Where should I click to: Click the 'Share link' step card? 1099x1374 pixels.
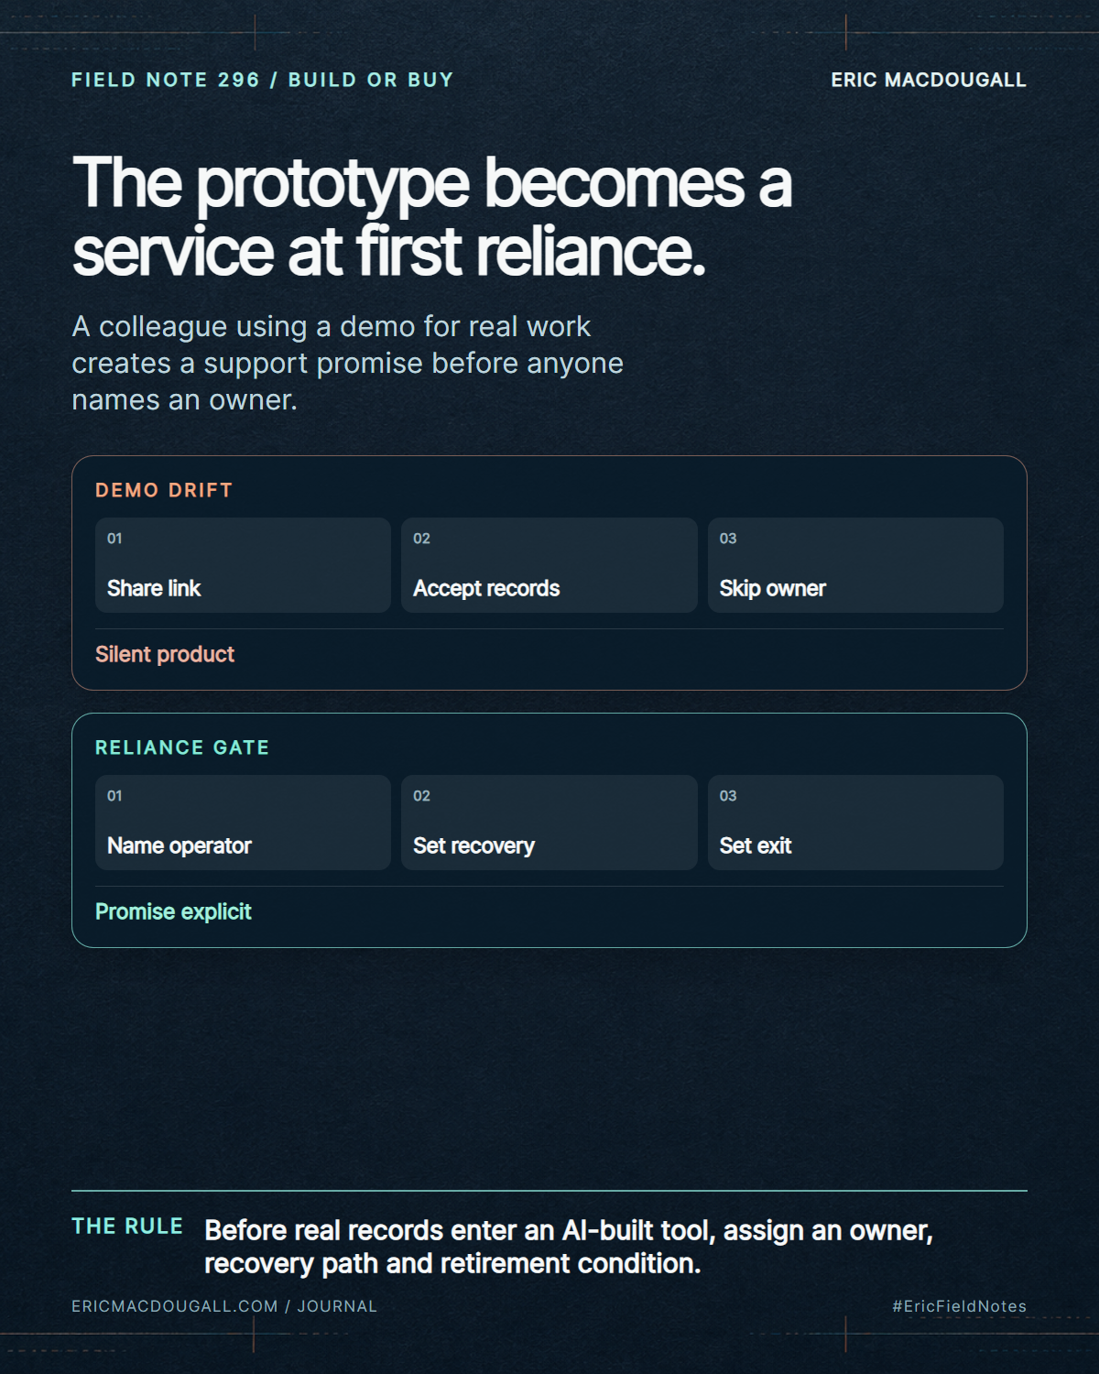tap(243, 565)
